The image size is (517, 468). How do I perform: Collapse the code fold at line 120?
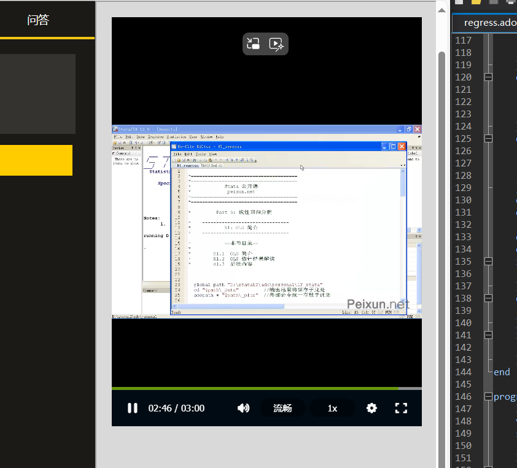[488, 77]
